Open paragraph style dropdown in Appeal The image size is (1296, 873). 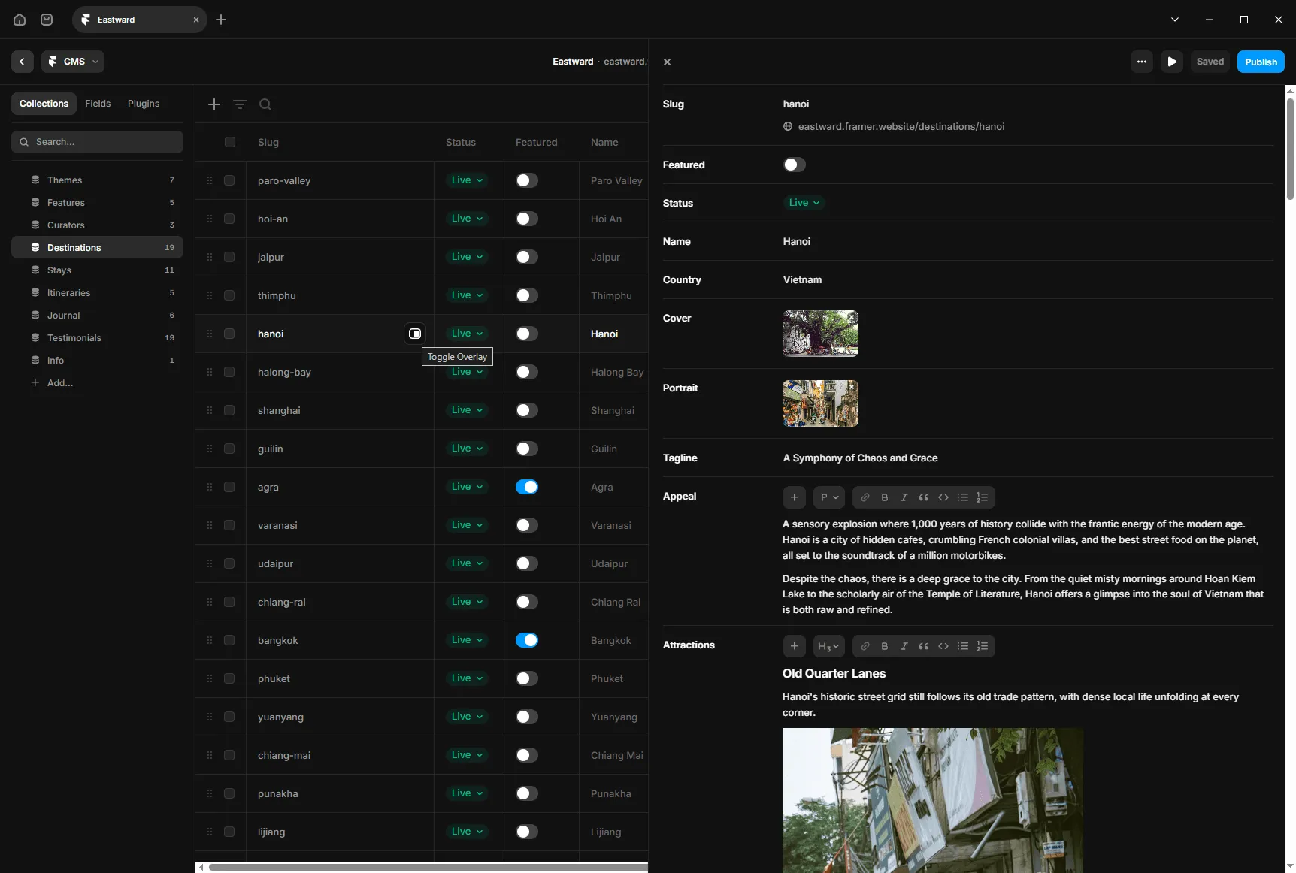click(829, 497)
